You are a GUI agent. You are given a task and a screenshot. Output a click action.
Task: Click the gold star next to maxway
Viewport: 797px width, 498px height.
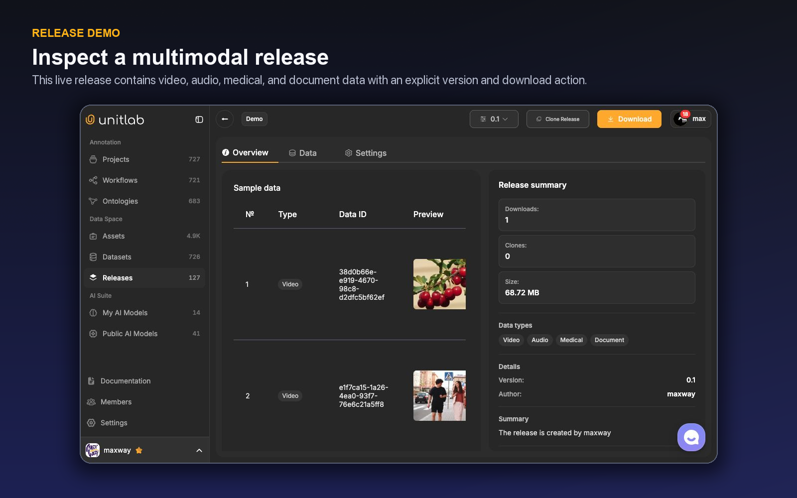click(139, 450)
